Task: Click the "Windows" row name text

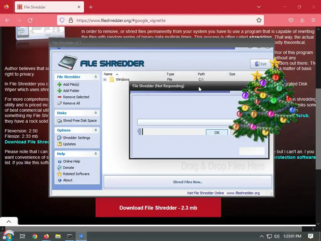Action: tap(123, 79)
